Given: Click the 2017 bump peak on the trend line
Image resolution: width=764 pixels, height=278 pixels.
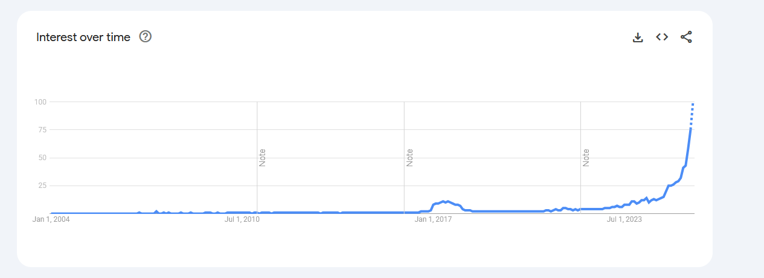Looking at the screenshot, I should coord(445,201).
